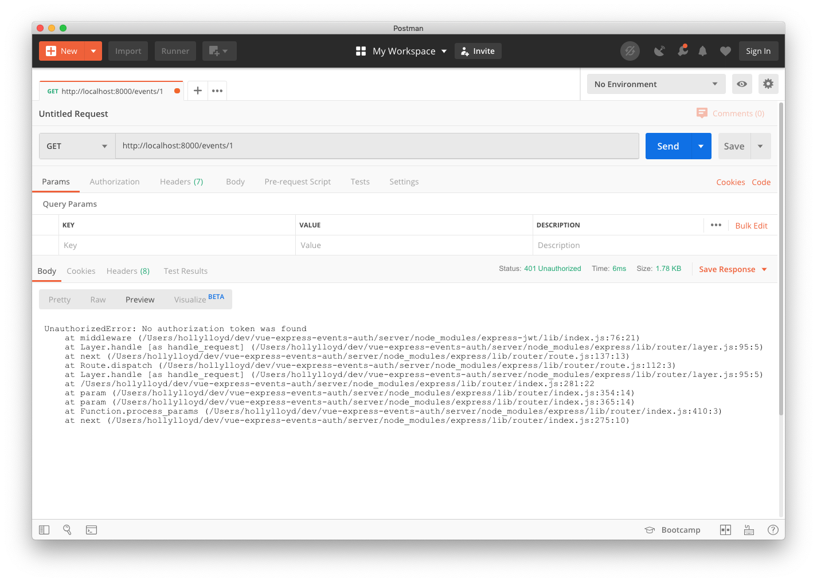
Task: Open the Test Results tab
Action: point(186,271)
